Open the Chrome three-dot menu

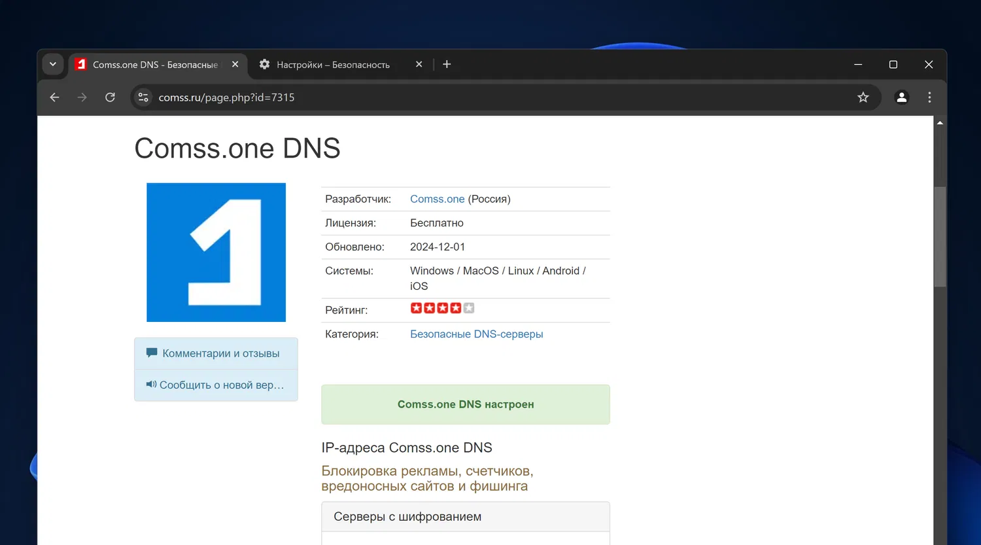coord(929,97)
